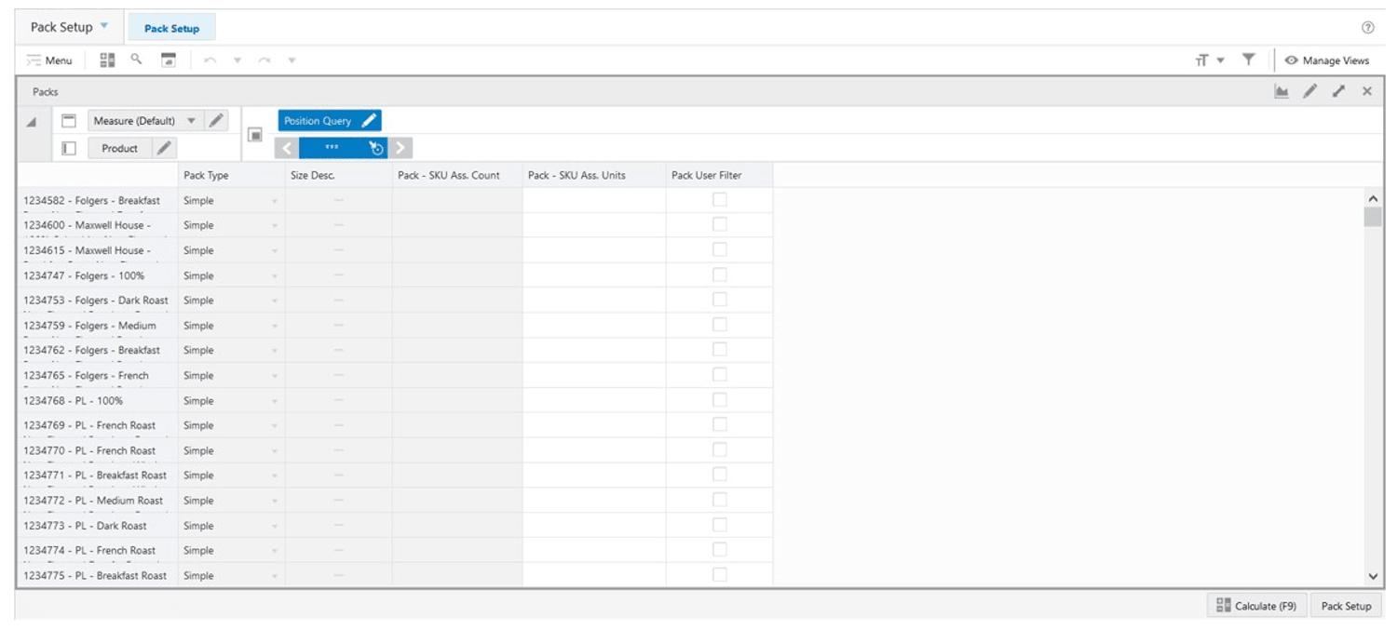The width and height of the screenshot is (1397, 629).
Task: Open Pack Type dropdown for item 1234762
Action: click(275, 351)
